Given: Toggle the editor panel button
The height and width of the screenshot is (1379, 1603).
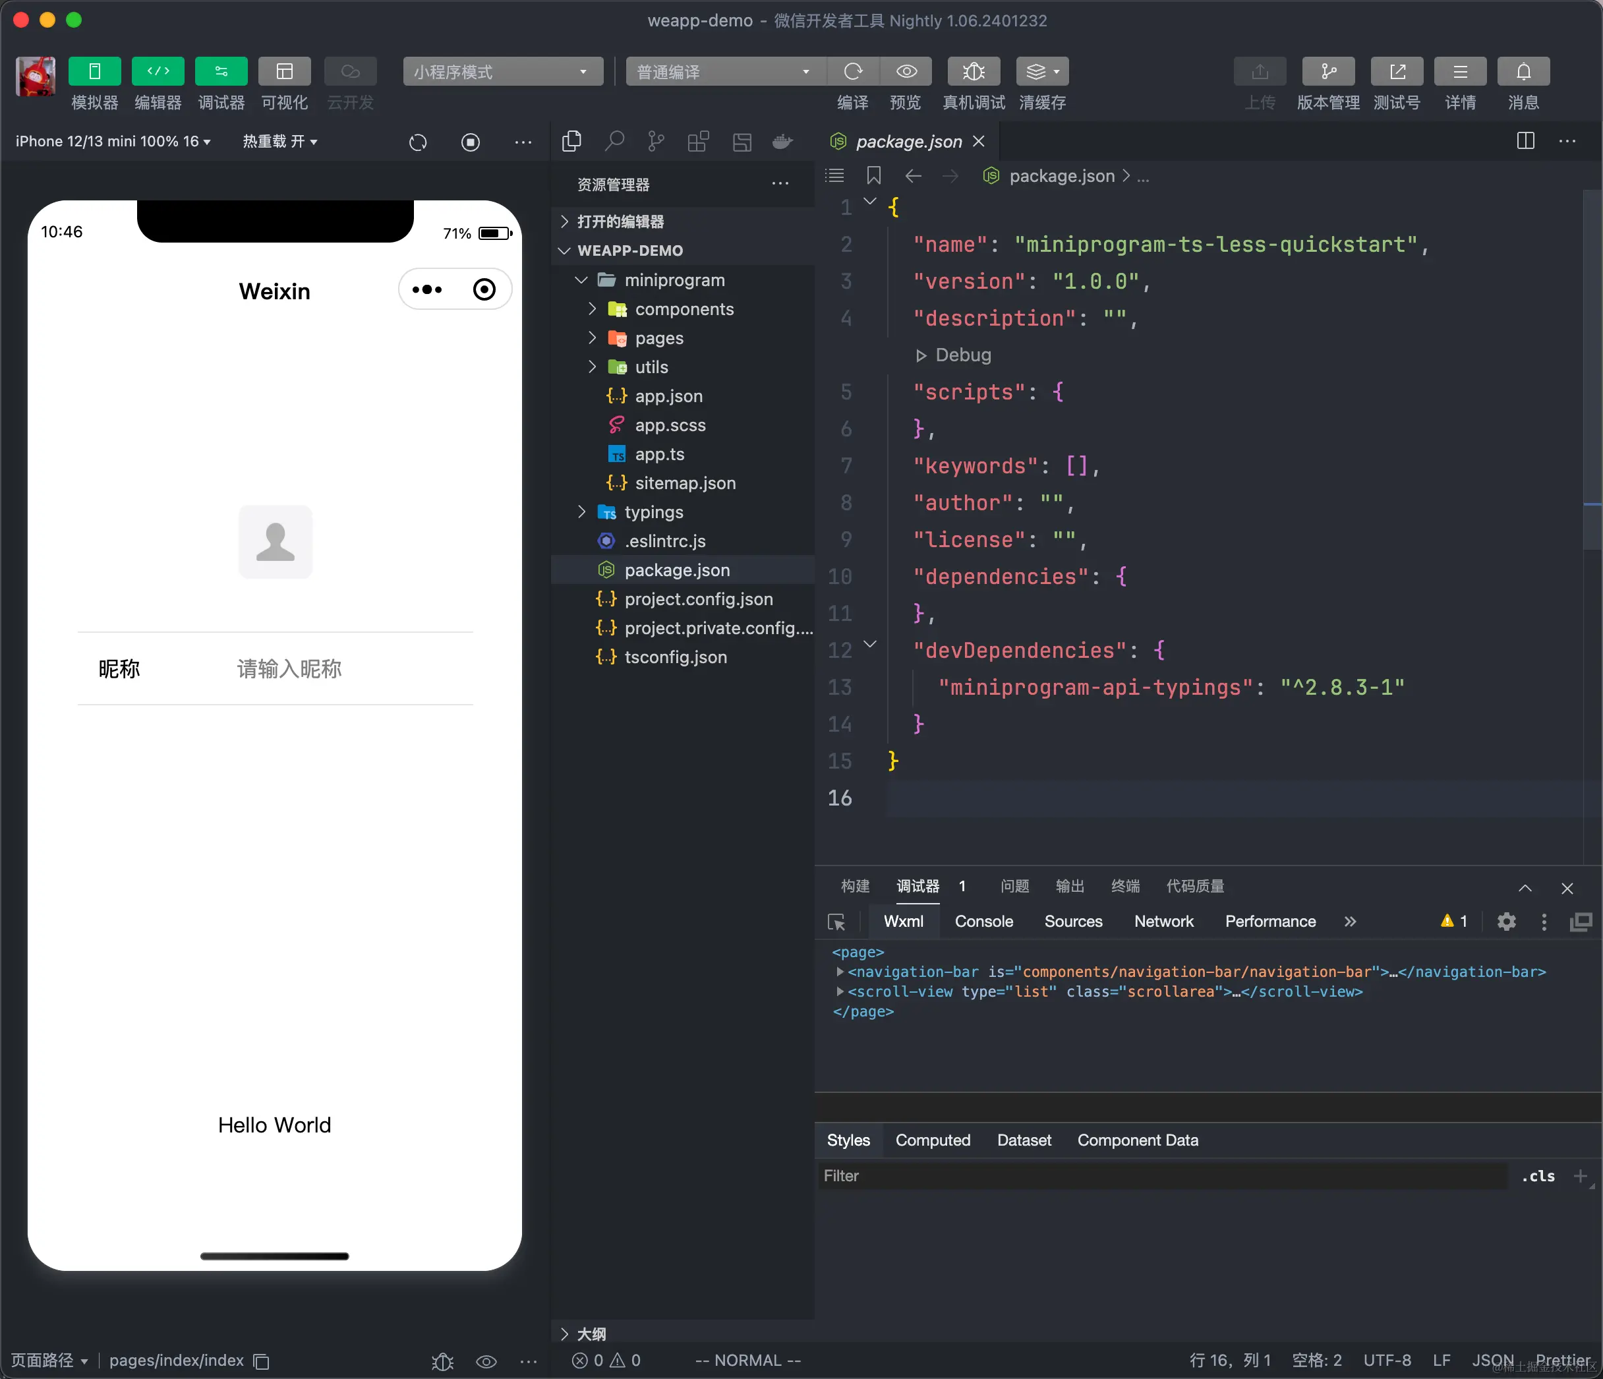Looking at the screenshot, I should (158, 71).
